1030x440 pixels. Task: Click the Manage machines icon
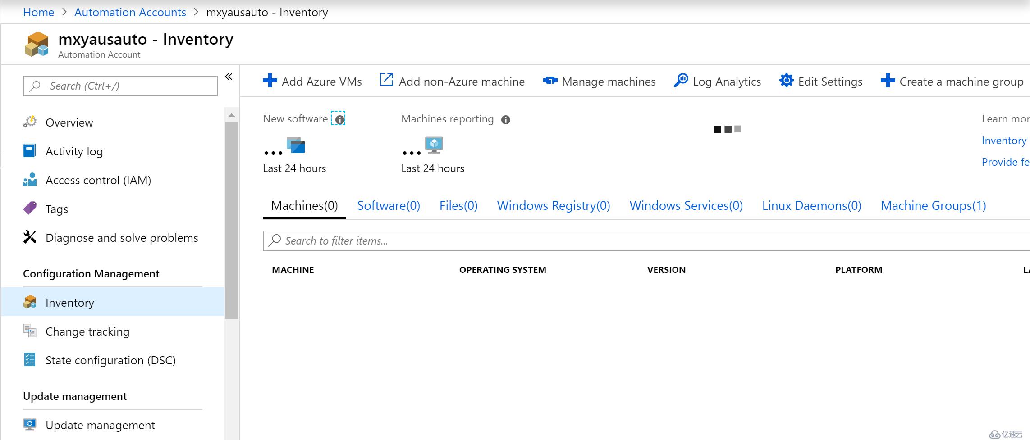point(550,81)
